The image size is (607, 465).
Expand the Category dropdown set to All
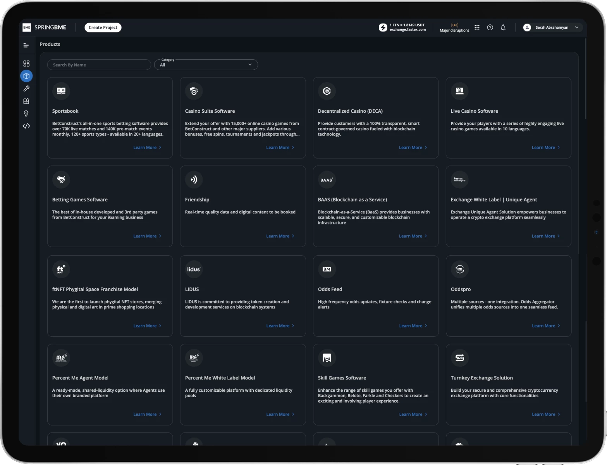pos(206,65)
